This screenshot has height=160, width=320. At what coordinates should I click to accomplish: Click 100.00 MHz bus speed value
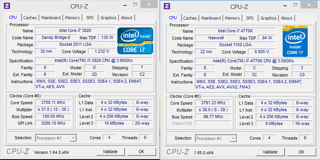pos(53,116)
